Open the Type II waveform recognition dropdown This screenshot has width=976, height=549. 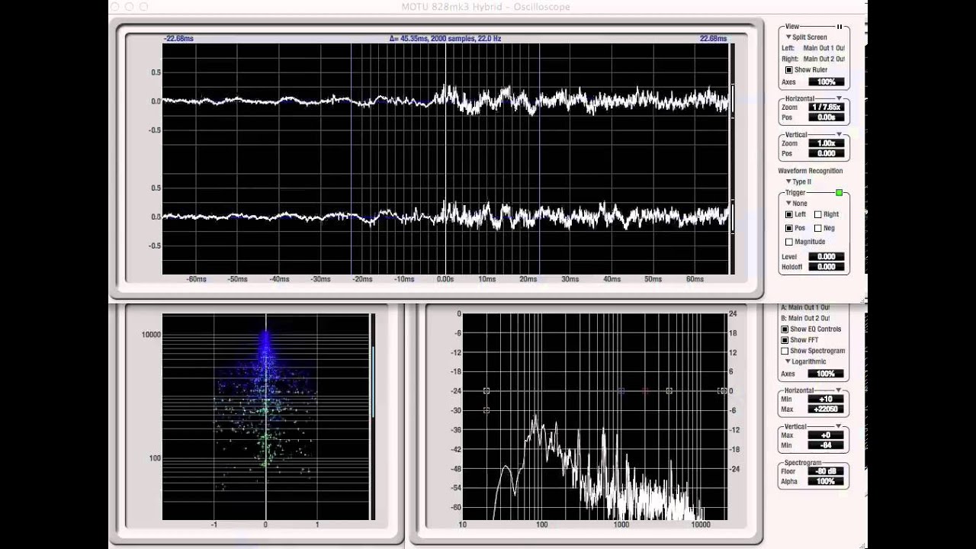click(799, 182)
